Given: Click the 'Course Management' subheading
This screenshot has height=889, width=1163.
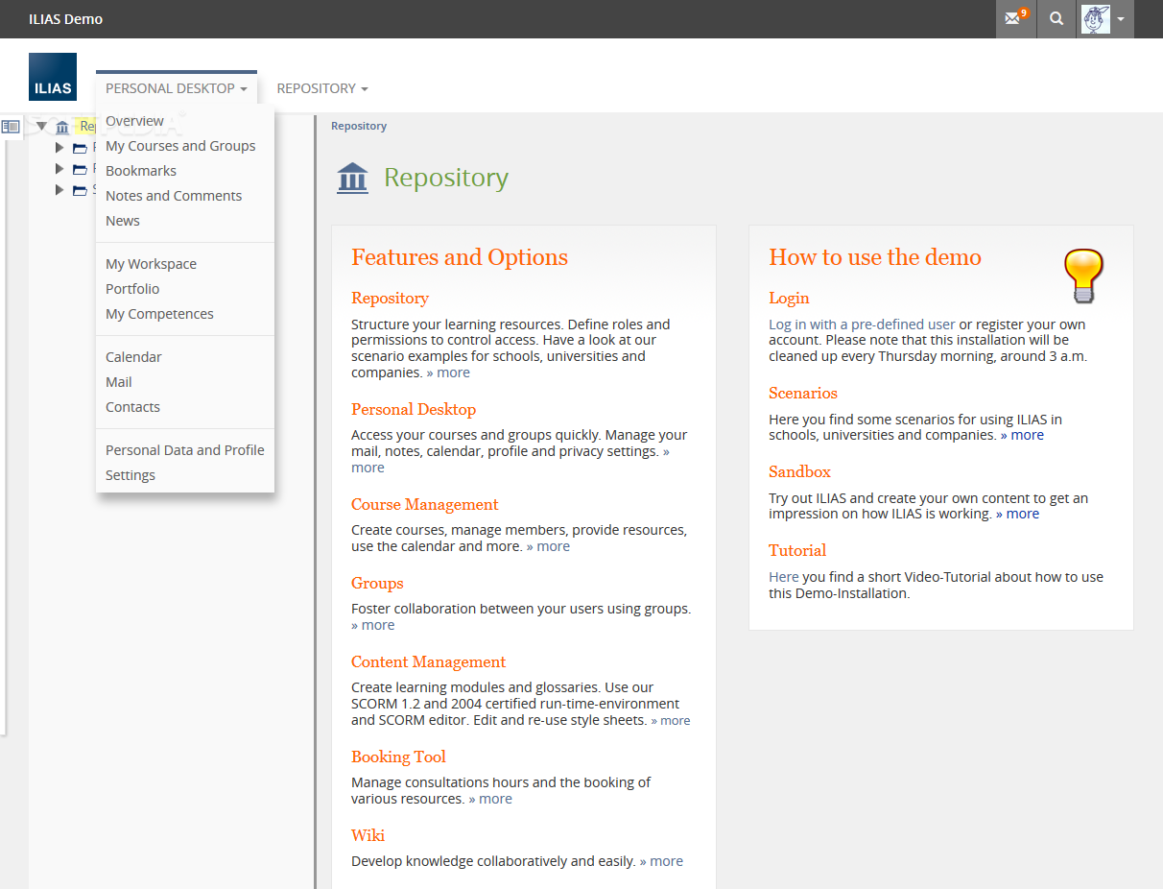Looking at the screenshot, I should click(x=425, y=505).
